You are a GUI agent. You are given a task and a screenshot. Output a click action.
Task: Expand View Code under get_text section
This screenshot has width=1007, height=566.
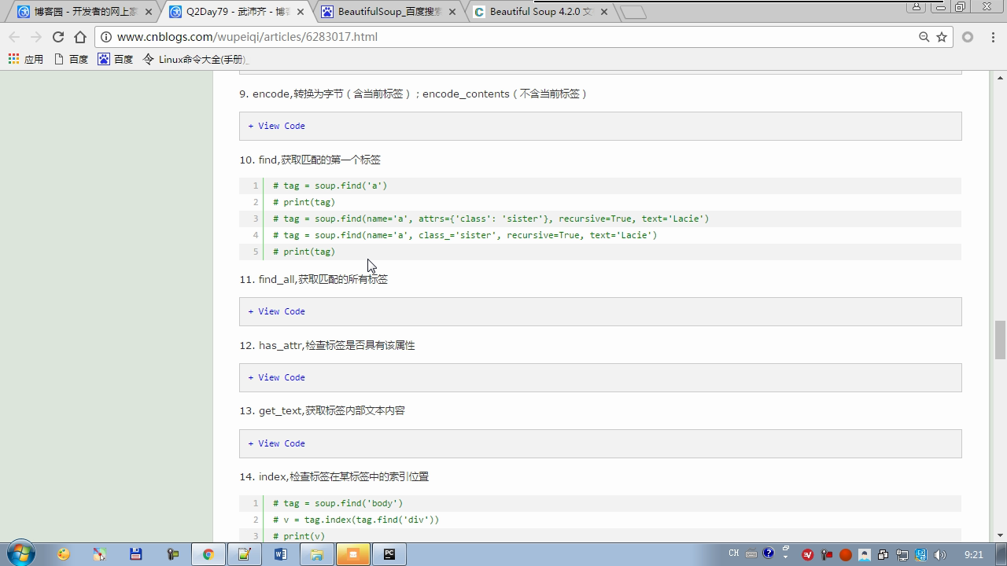click(277, 443)
